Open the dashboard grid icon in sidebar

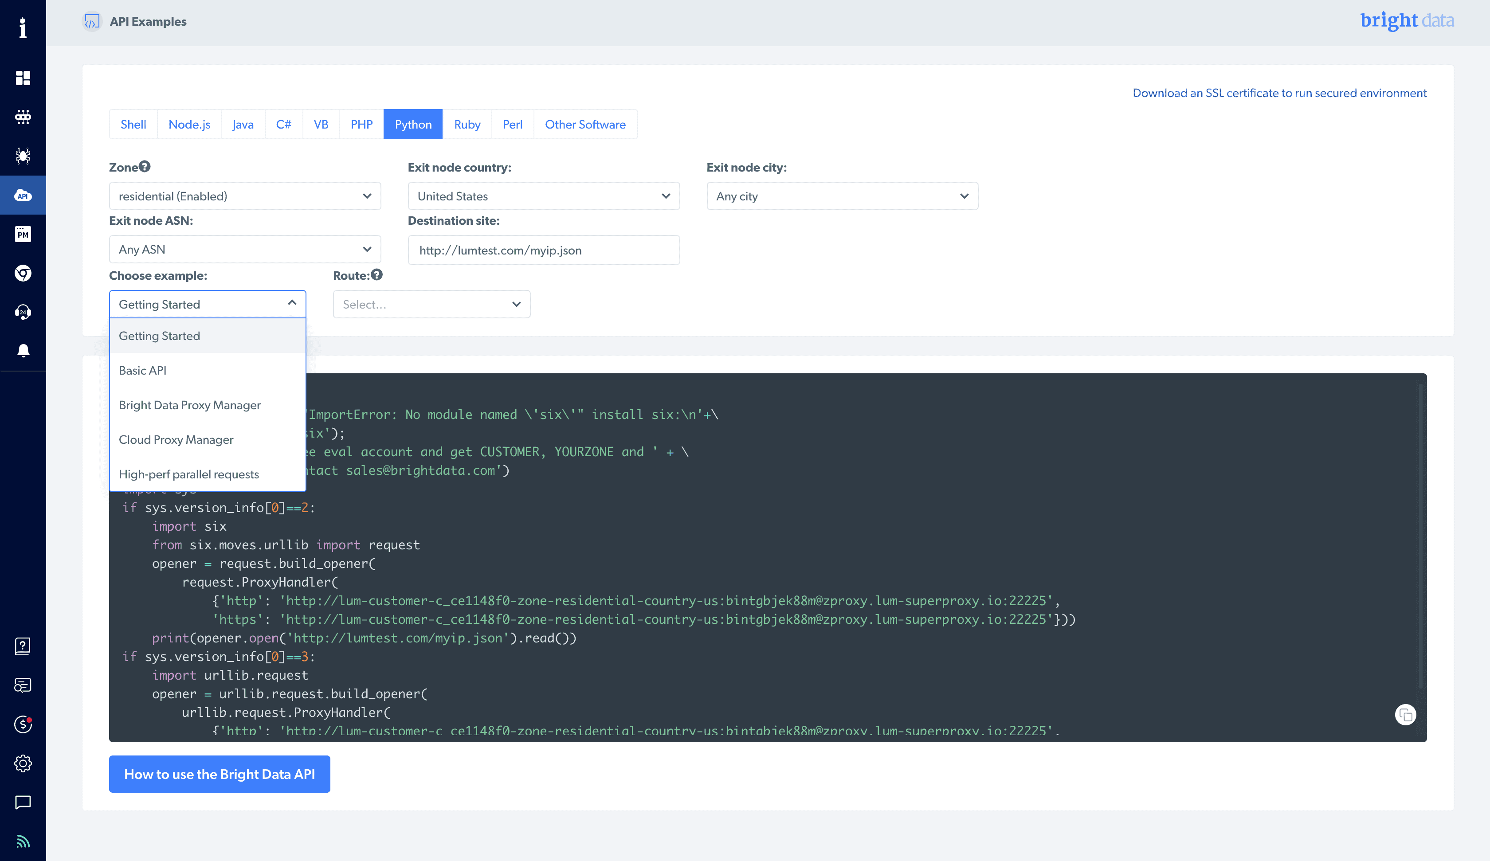pos(23,78)
